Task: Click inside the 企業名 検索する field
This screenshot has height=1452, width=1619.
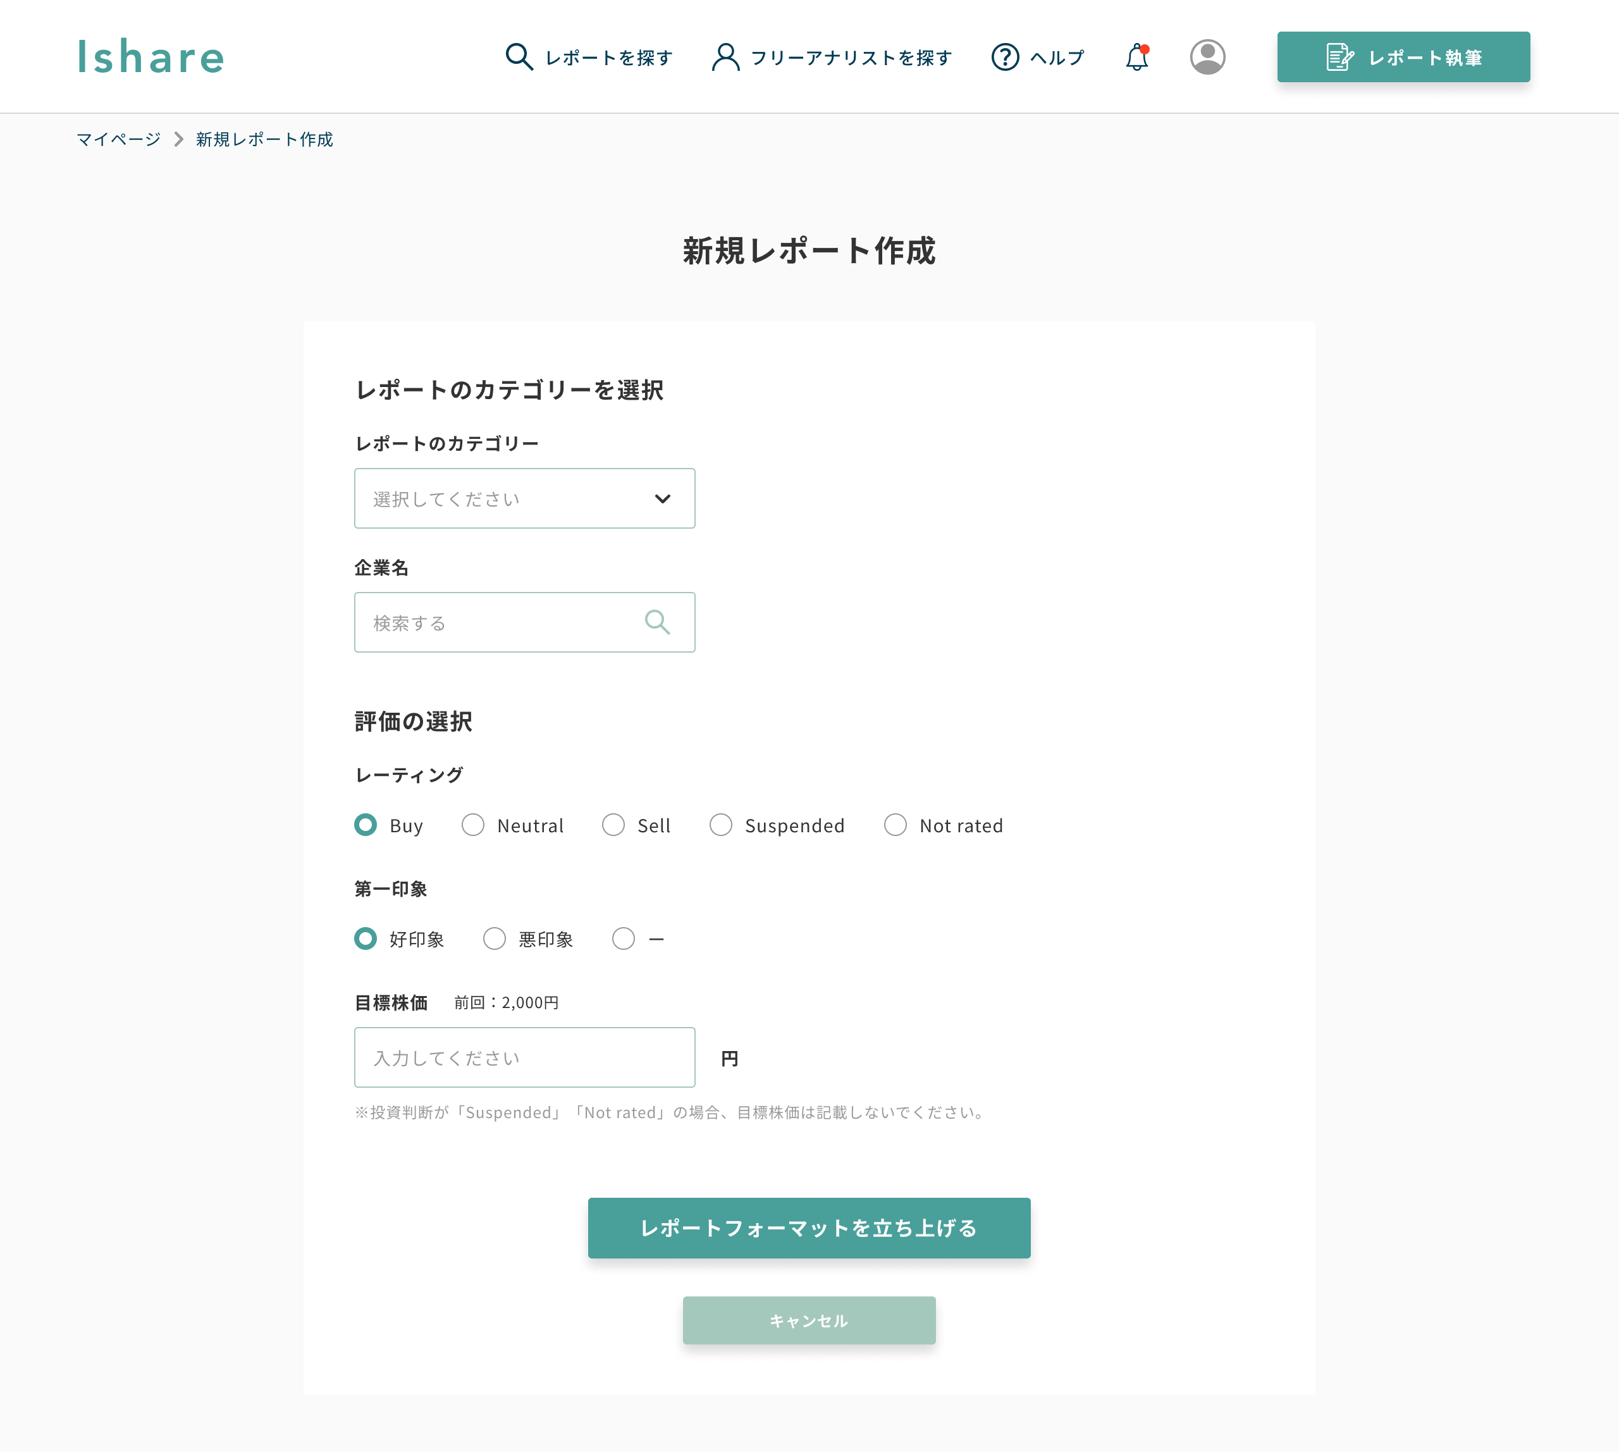Action: point(495,622)
